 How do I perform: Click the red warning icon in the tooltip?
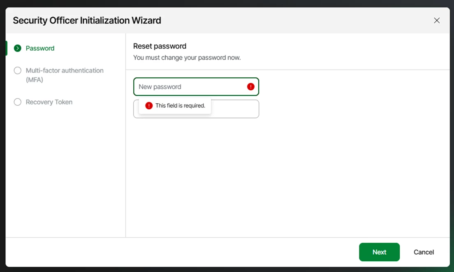pos(149,106)
